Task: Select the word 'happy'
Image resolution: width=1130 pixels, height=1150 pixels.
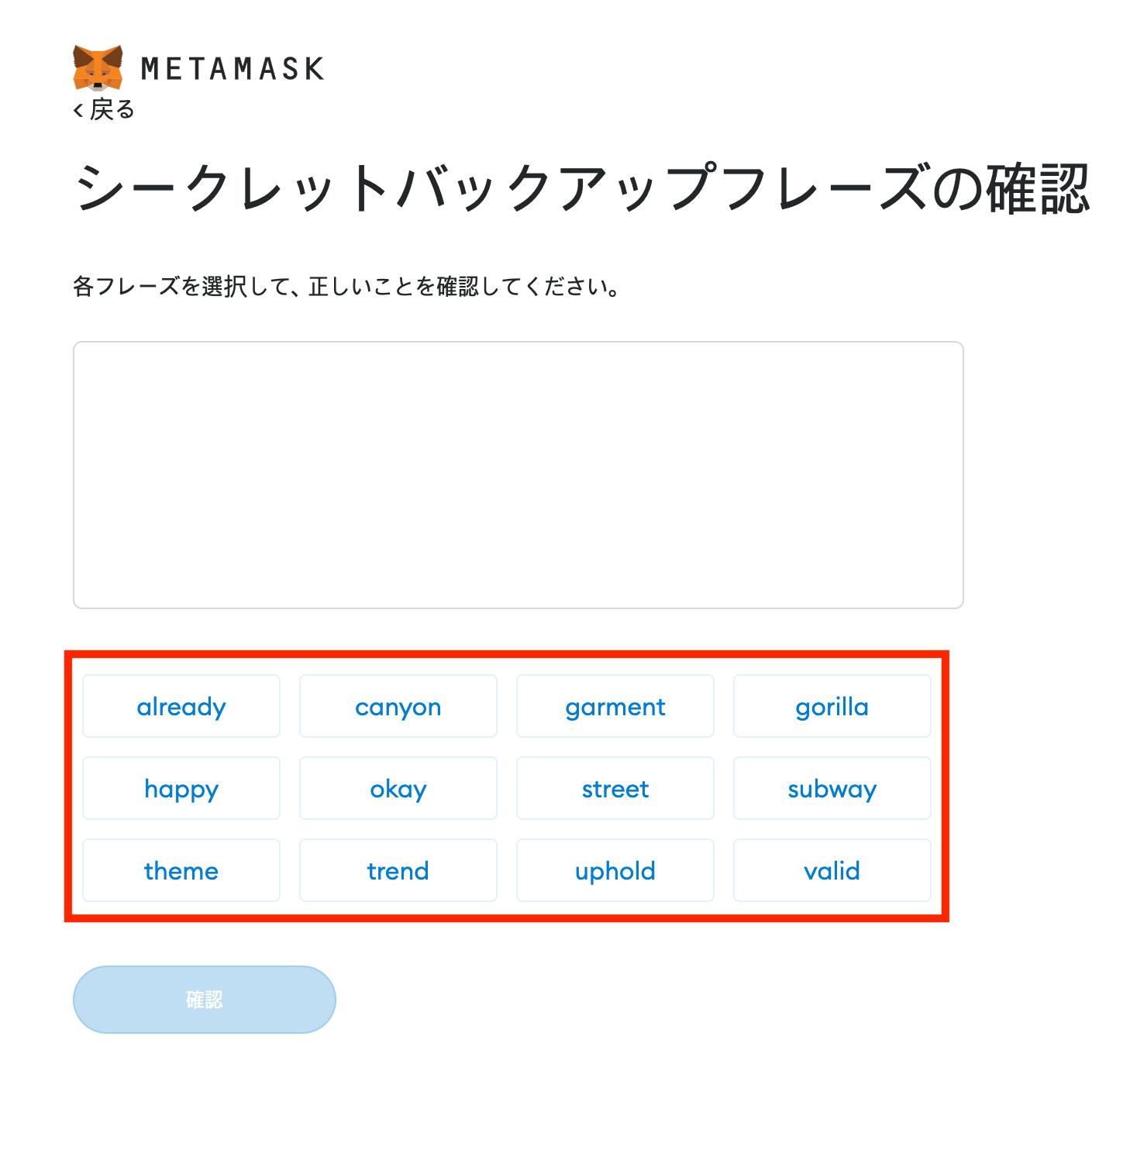Action: [181, 788]
